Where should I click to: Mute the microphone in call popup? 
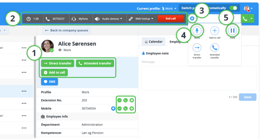coord(197,31)
